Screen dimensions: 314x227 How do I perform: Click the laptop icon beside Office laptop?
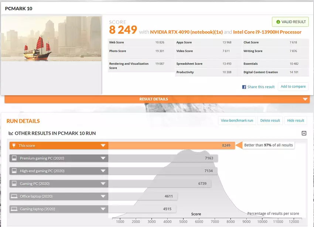coord(14,196)
